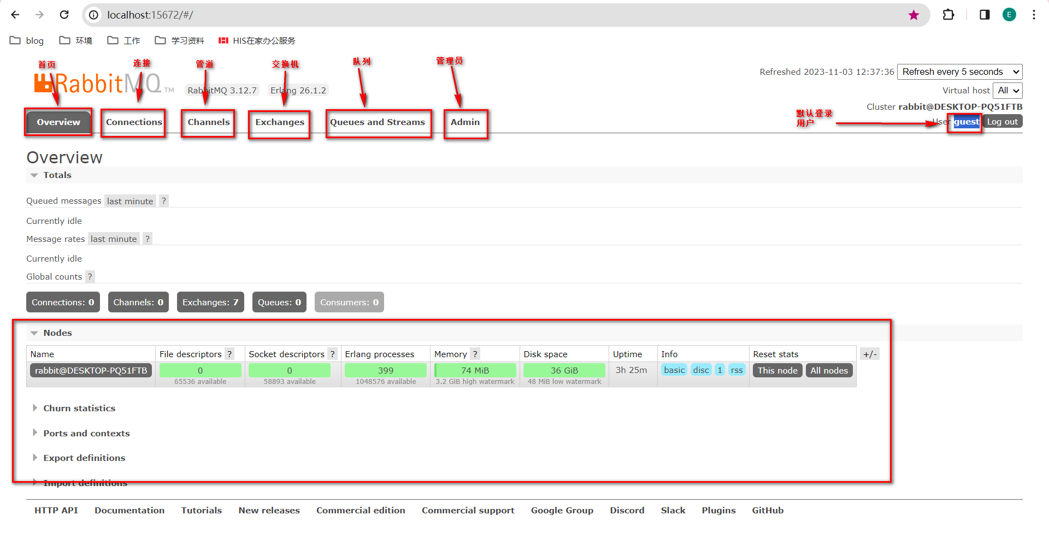The height and width of the screenshot is (533, 1049).
Task: Click the browser address bar
Action: 492,15
